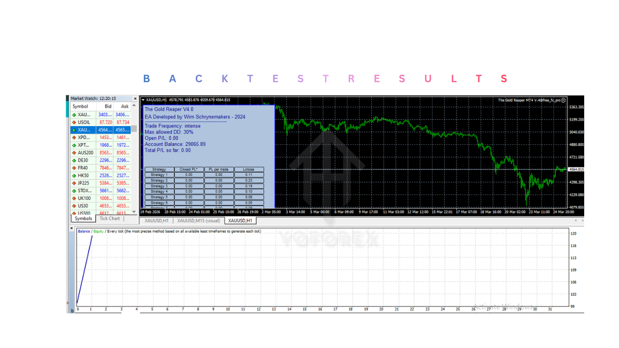The width and height of the screenshot is (619, 348).
Task: Click the green up-arrow icon beside HK50
Action: (74, 175)
